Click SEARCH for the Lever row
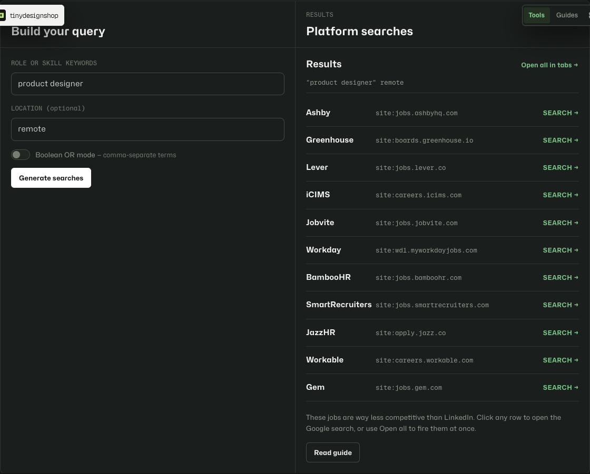This screenshot has height=474, width=590. pyautogui.click(x=560, y=168)
